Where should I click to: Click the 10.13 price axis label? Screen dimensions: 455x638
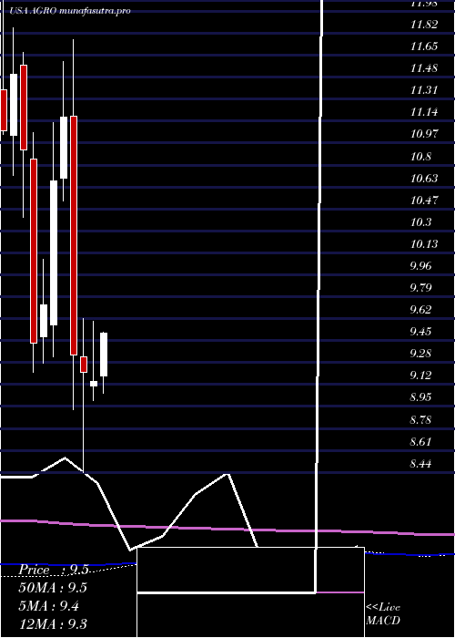coord(424,244)
